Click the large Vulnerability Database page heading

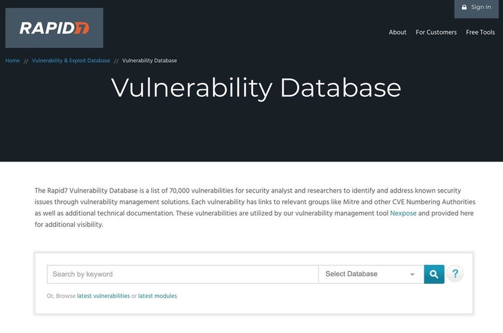pyautogui.click(x=256, y=87)
